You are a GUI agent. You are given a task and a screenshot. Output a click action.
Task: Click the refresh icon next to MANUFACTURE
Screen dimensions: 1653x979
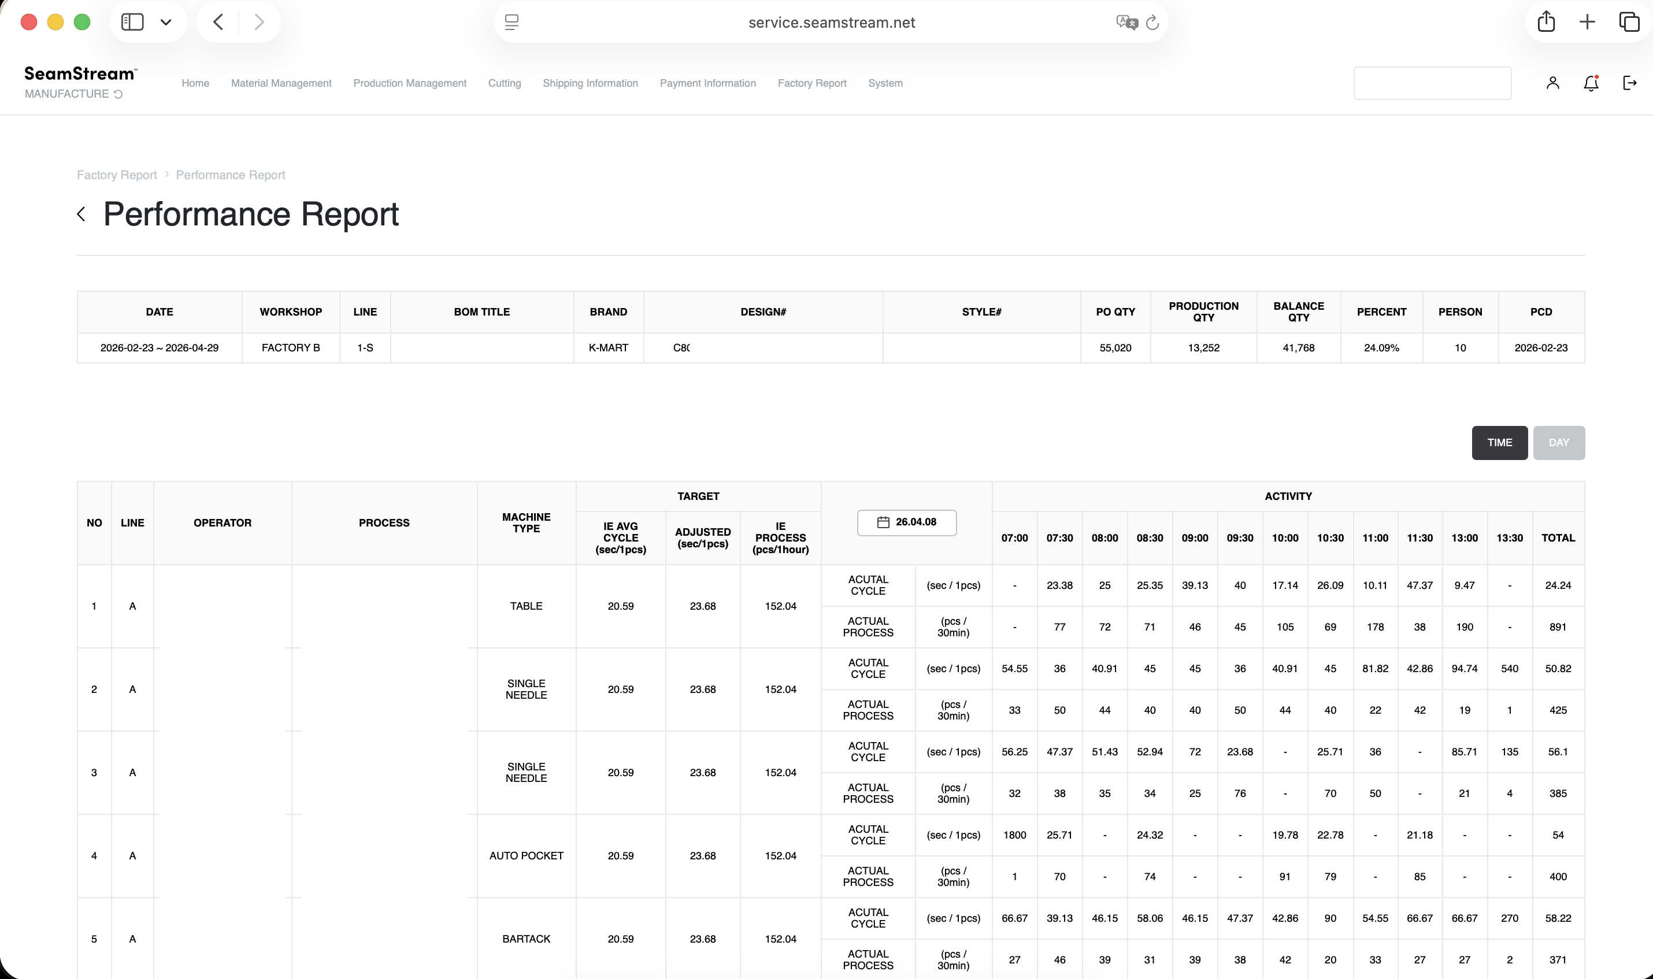[x=118, y=94]
